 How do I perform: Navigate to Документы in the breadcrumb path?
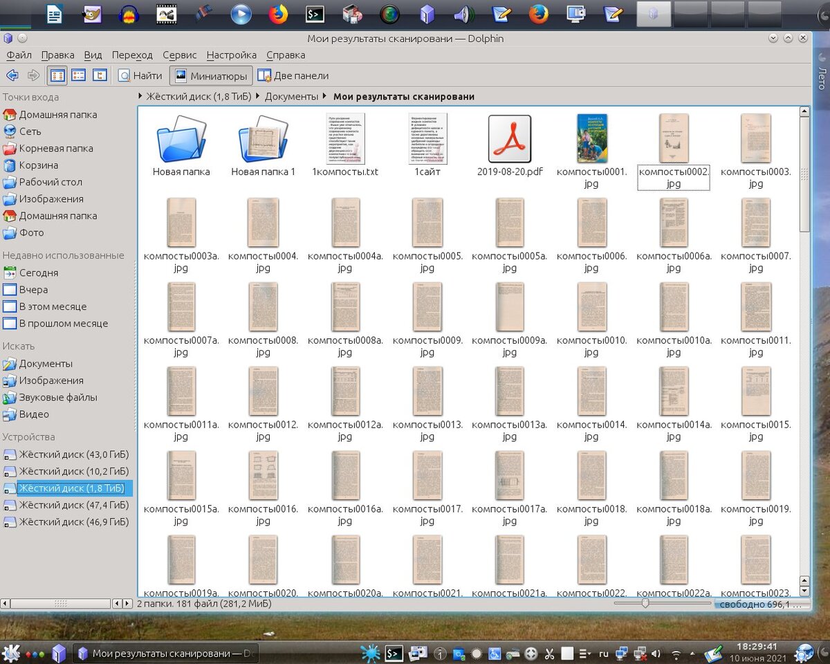(291, 97)
